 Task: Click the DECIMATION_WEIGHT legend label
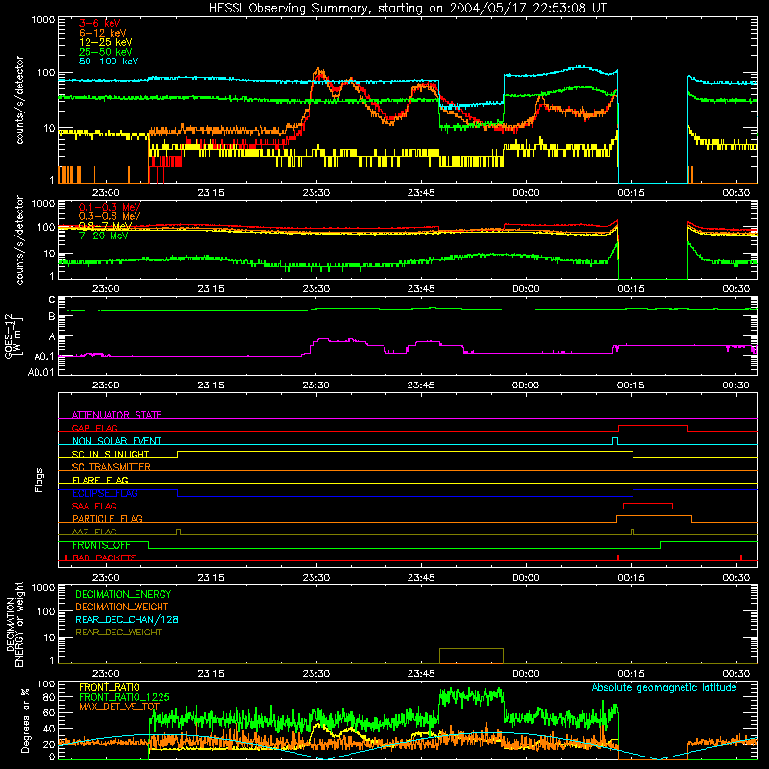coord(122,607)
